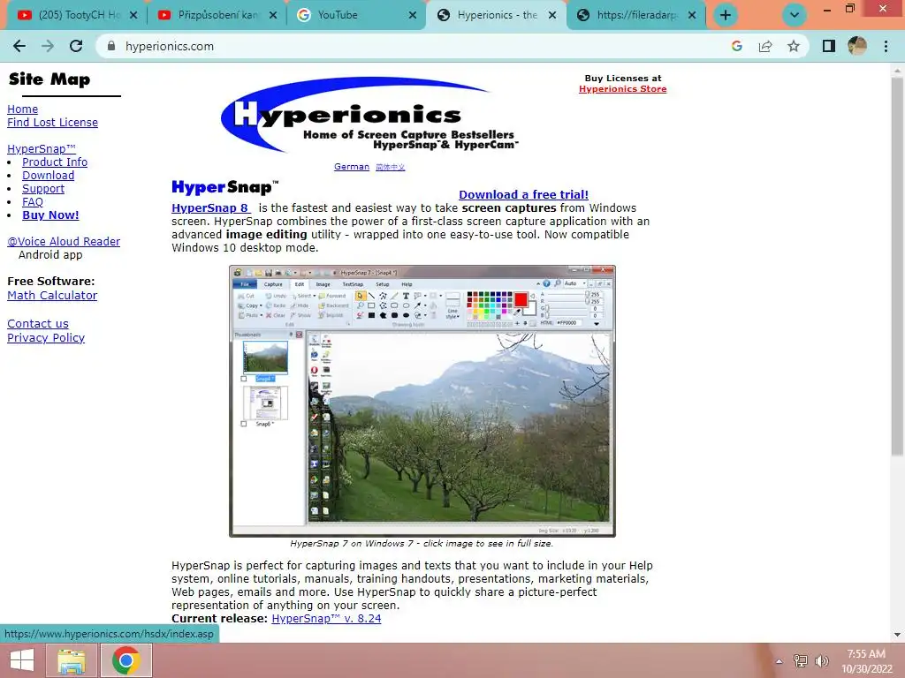
Task: Click the page vertical scrollbar
Action: [x=897, y=265]
